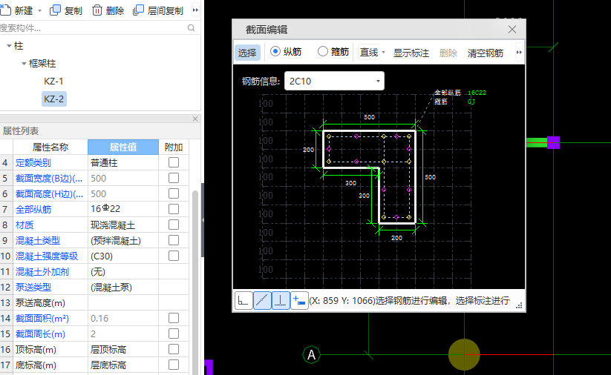Toggle the perpendicular snap icon

click(x=280, y=301)
